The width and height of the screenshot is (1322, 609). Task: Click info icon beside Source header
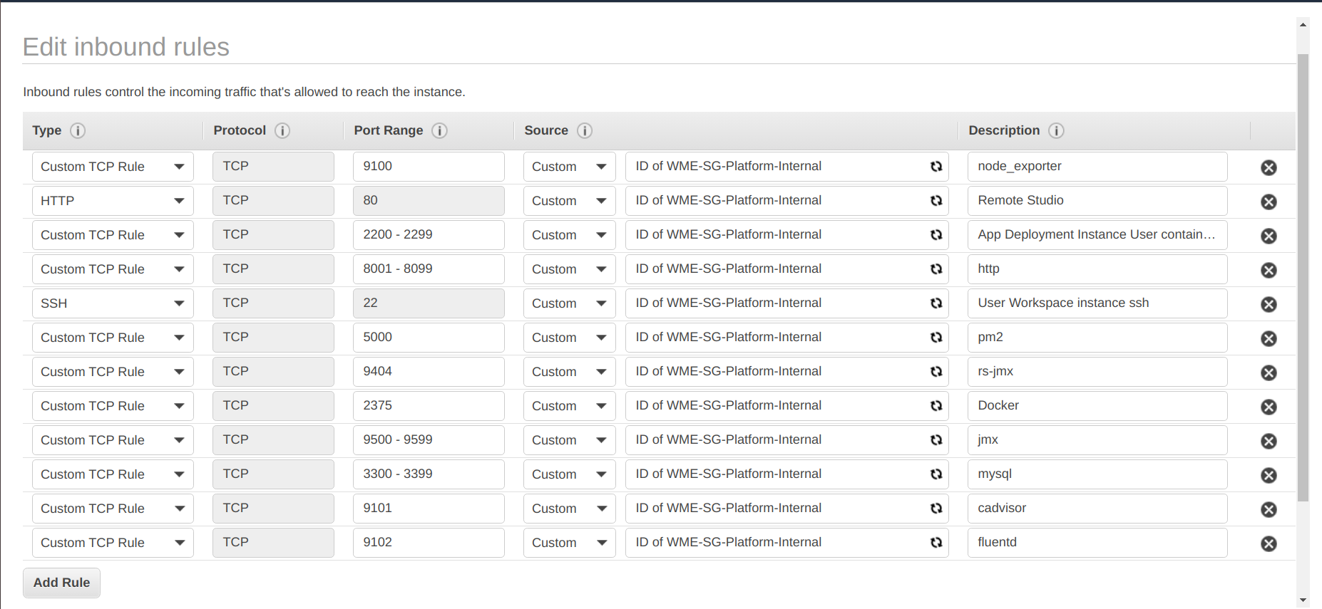(585, 130)
